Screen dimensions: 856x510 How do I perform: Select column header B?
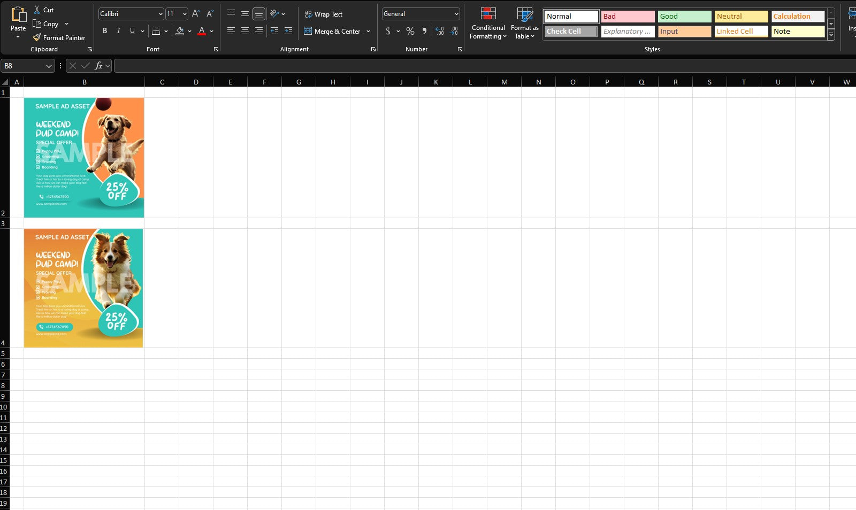coord(85,82)
